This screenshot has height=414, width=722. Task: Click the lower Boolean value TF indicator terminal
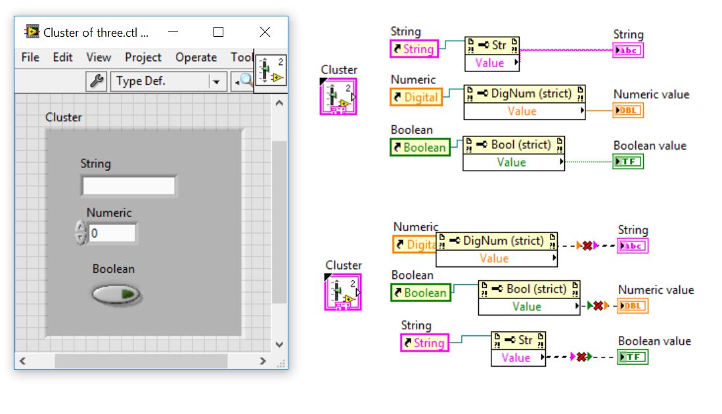point(633,357)
